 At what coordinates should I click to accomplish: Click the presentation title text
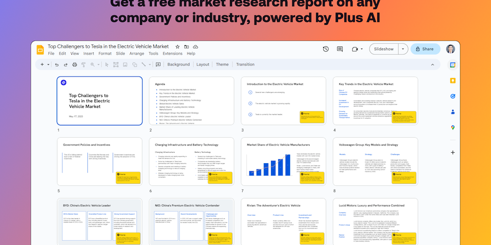point(108,46)
